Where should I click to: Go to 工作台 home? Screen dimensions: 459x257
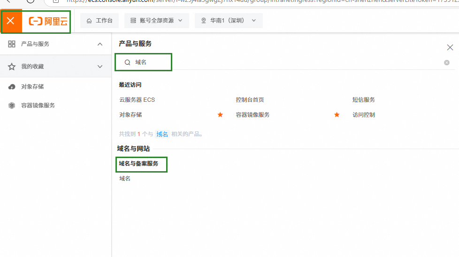click(x=99, y=21)
